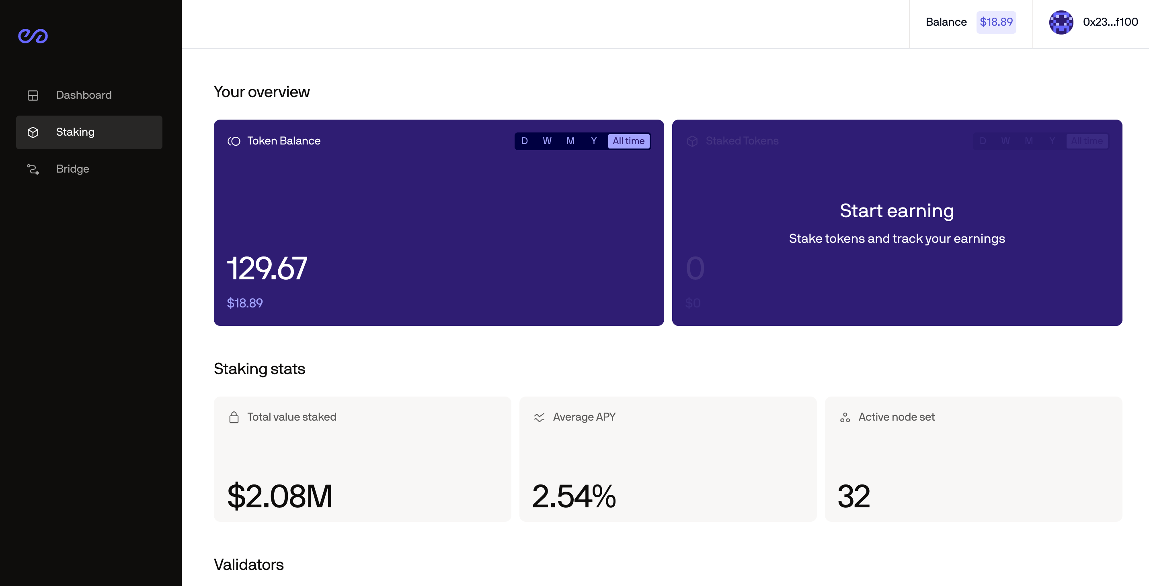1149x586 pixels.
Task: Select All time range on Token Balance
Action: tap(628, 141)
